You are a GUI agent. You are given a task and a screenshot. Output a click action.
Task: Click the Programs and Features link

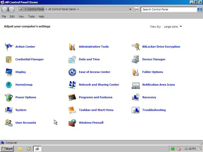tap(96, 97)
